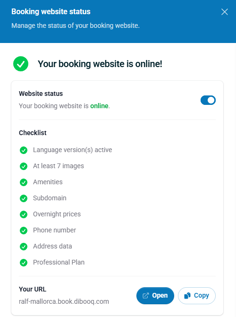Screen dimensions: 236x317
Task: Close the Booking website status panel
Action: [225, 12]
